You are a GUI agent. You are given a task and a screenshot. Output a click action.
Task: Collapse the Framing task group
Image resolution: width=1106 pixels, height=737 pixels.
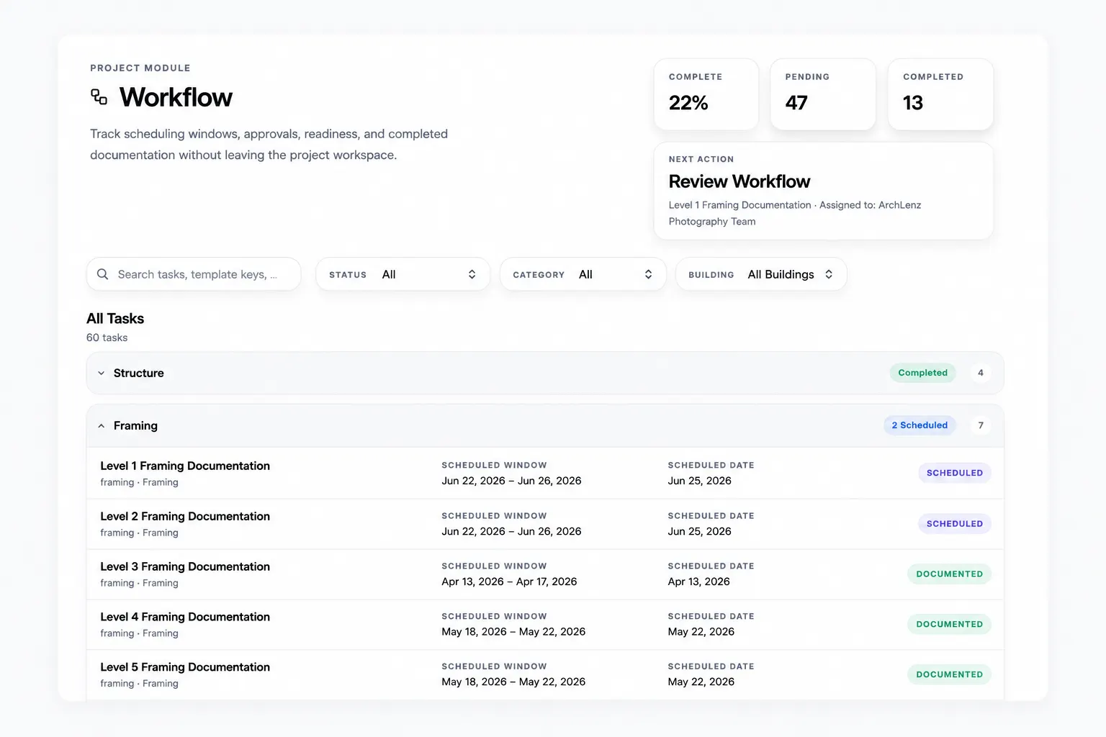545,425
